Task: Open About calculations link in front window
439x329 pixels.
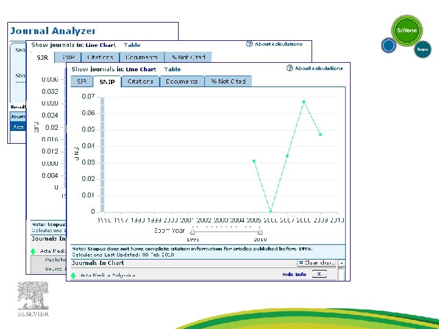Action: pos(319,68)
